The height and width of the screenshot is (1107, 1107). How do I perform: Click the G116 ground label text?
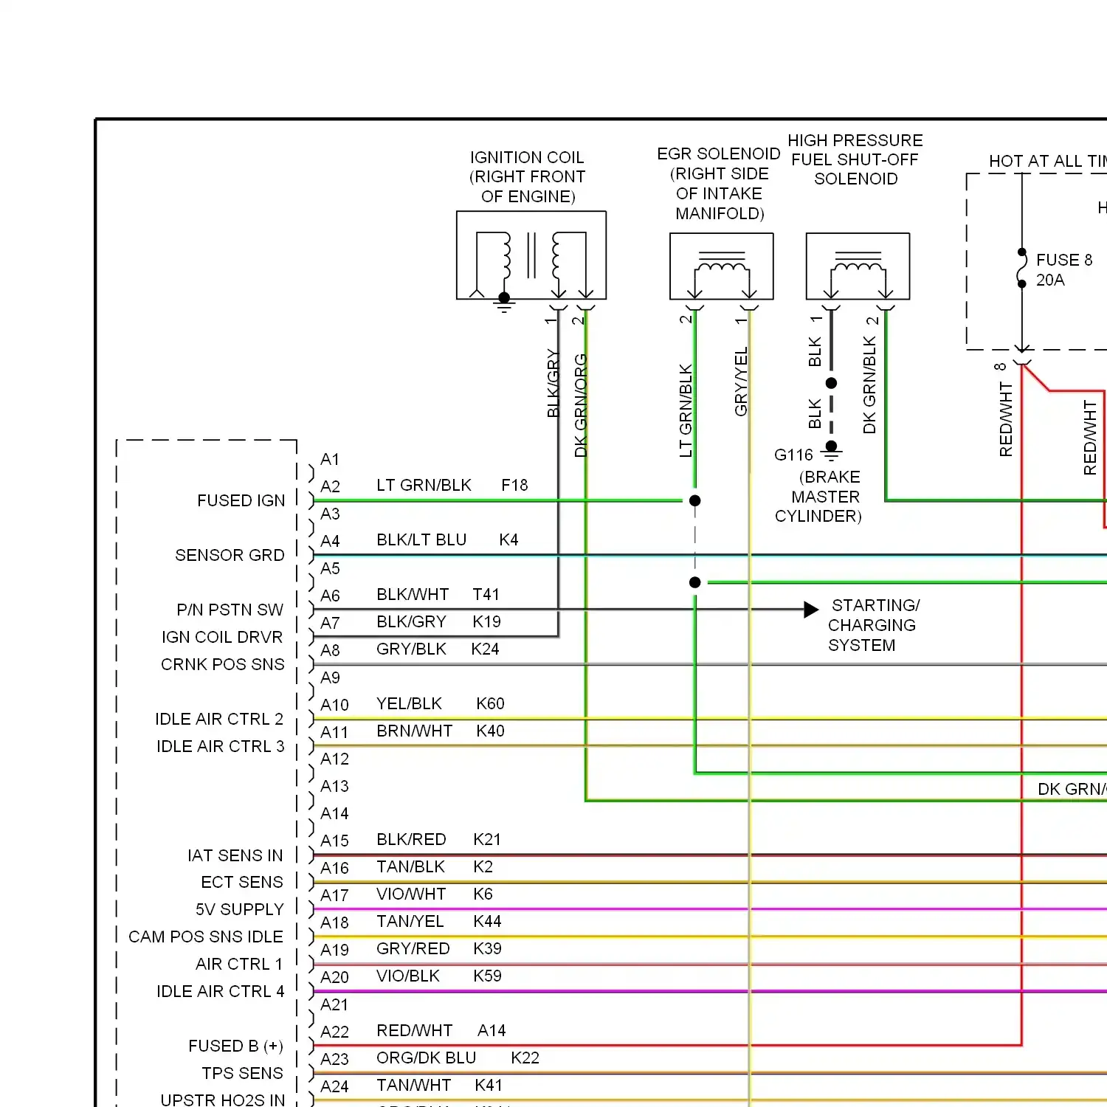(793, 455)
